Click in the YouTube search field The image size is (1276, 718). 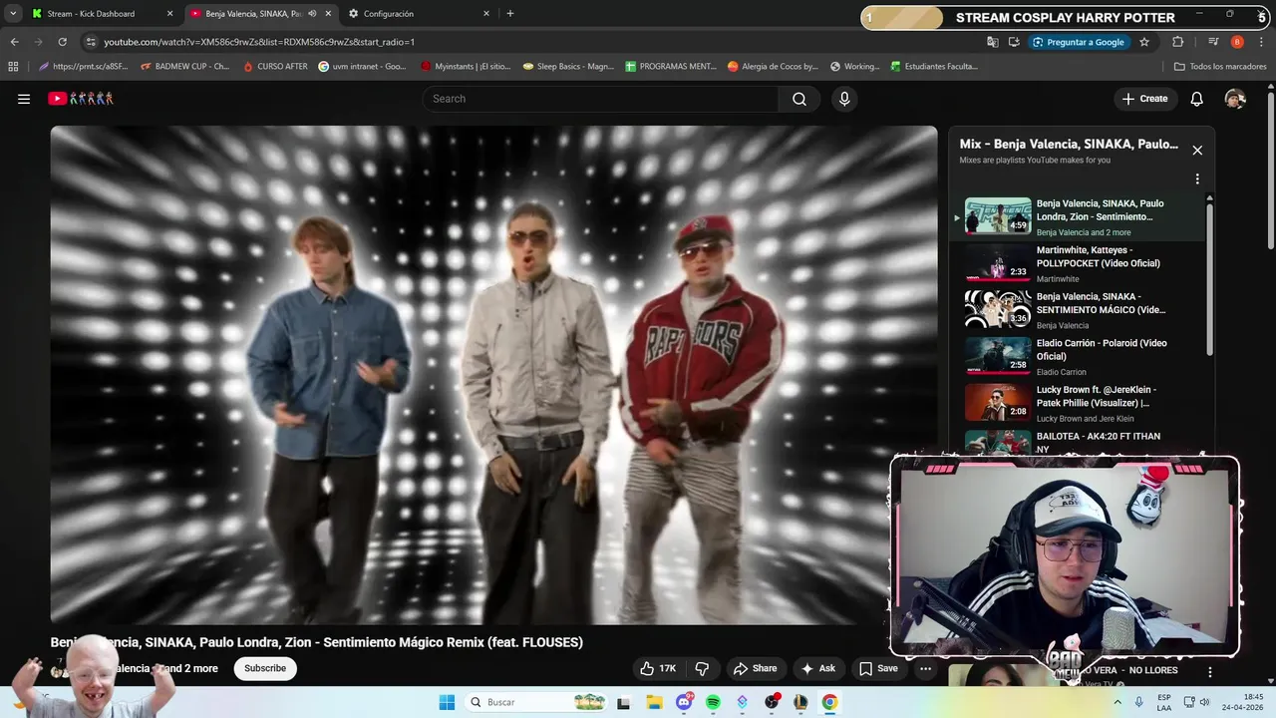coord(601,99)
